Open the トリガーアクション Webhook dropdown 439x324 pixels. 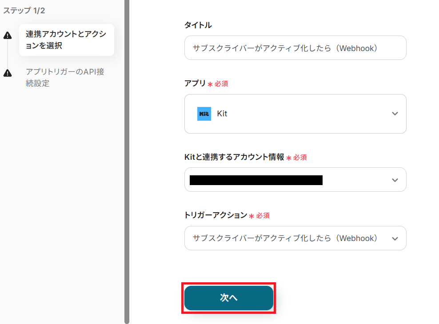pyautogui.click(x=295, y=238)
